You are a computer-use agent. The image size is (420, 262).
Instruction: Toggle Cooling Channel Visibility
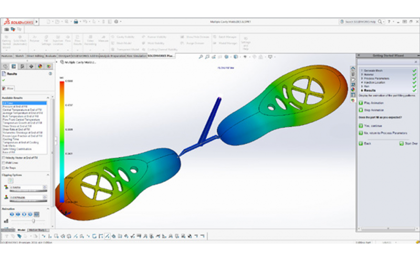[160, 49]
